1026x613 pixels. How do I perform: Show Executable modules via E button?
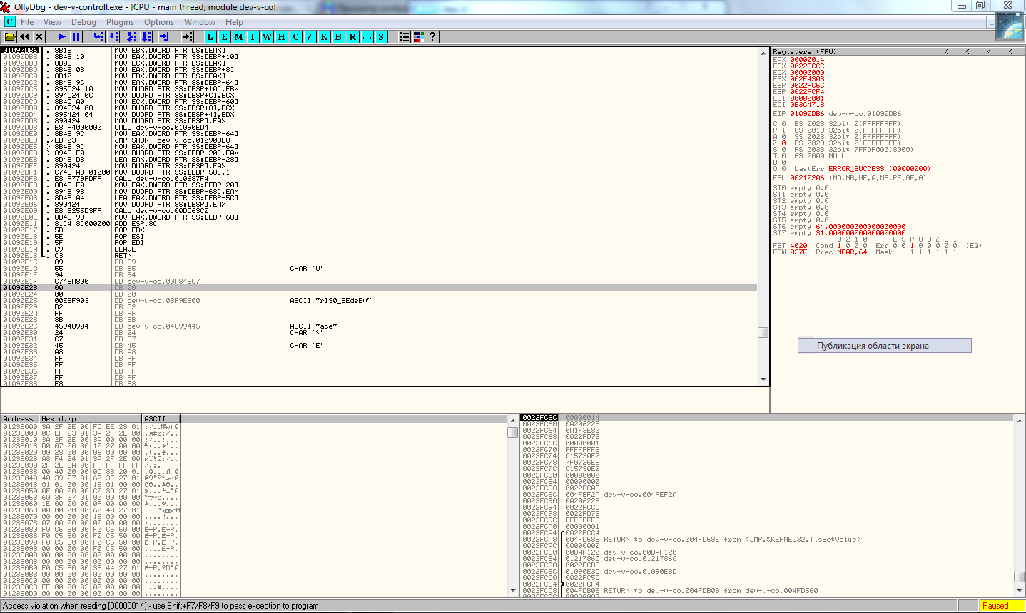tap(224, 36)
